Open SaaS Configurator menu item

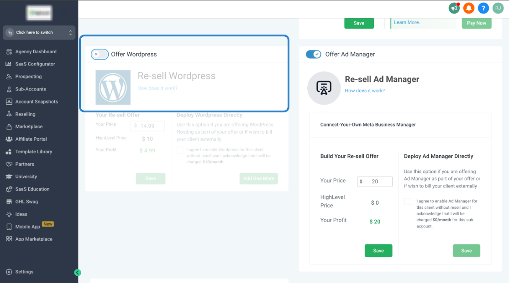tap(35, 64)
